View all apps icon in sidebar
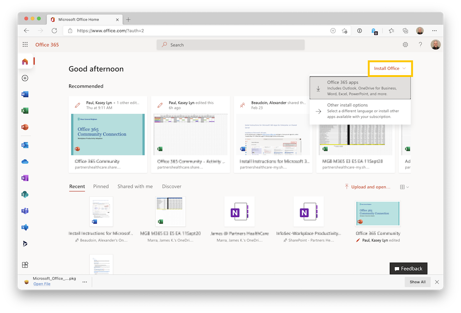Image resolution: width=461 pixels, height=313 pixels. pos(25,265)
